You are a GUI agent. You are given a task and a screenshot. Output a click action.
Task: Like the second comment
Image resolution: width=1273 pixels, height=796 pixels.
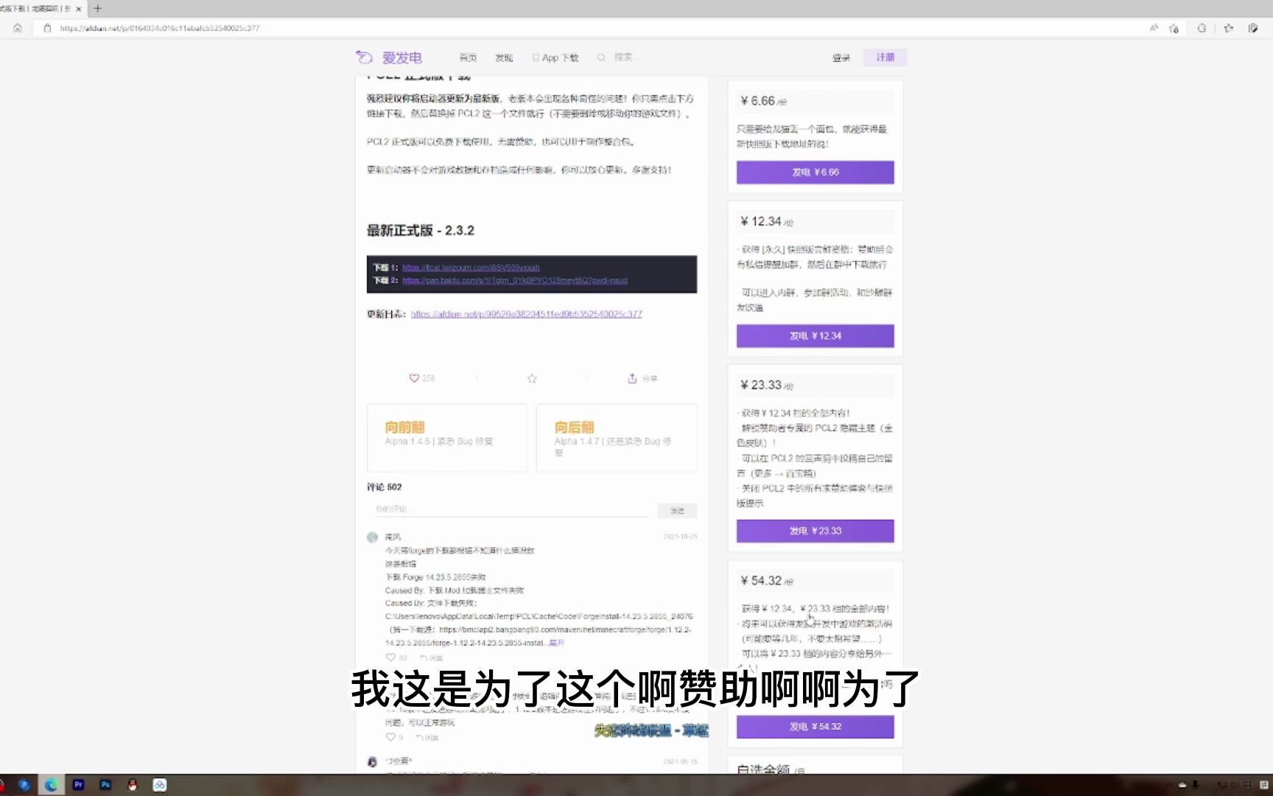tap(390, 737)
